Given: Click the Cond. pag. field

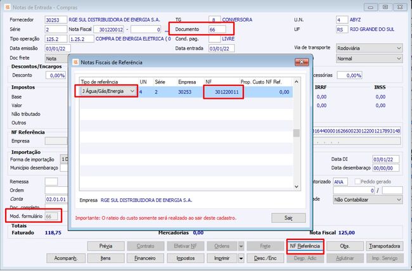Looking at the screenshot, I should 215,39.
